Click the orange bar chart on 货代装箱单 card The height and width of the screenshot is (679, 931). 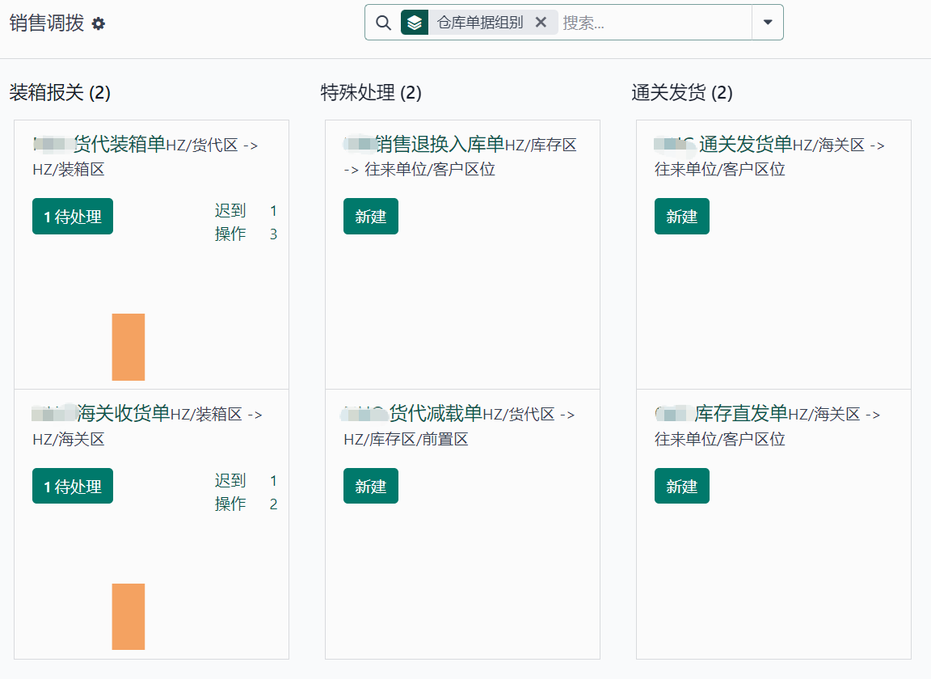point(128,347)
